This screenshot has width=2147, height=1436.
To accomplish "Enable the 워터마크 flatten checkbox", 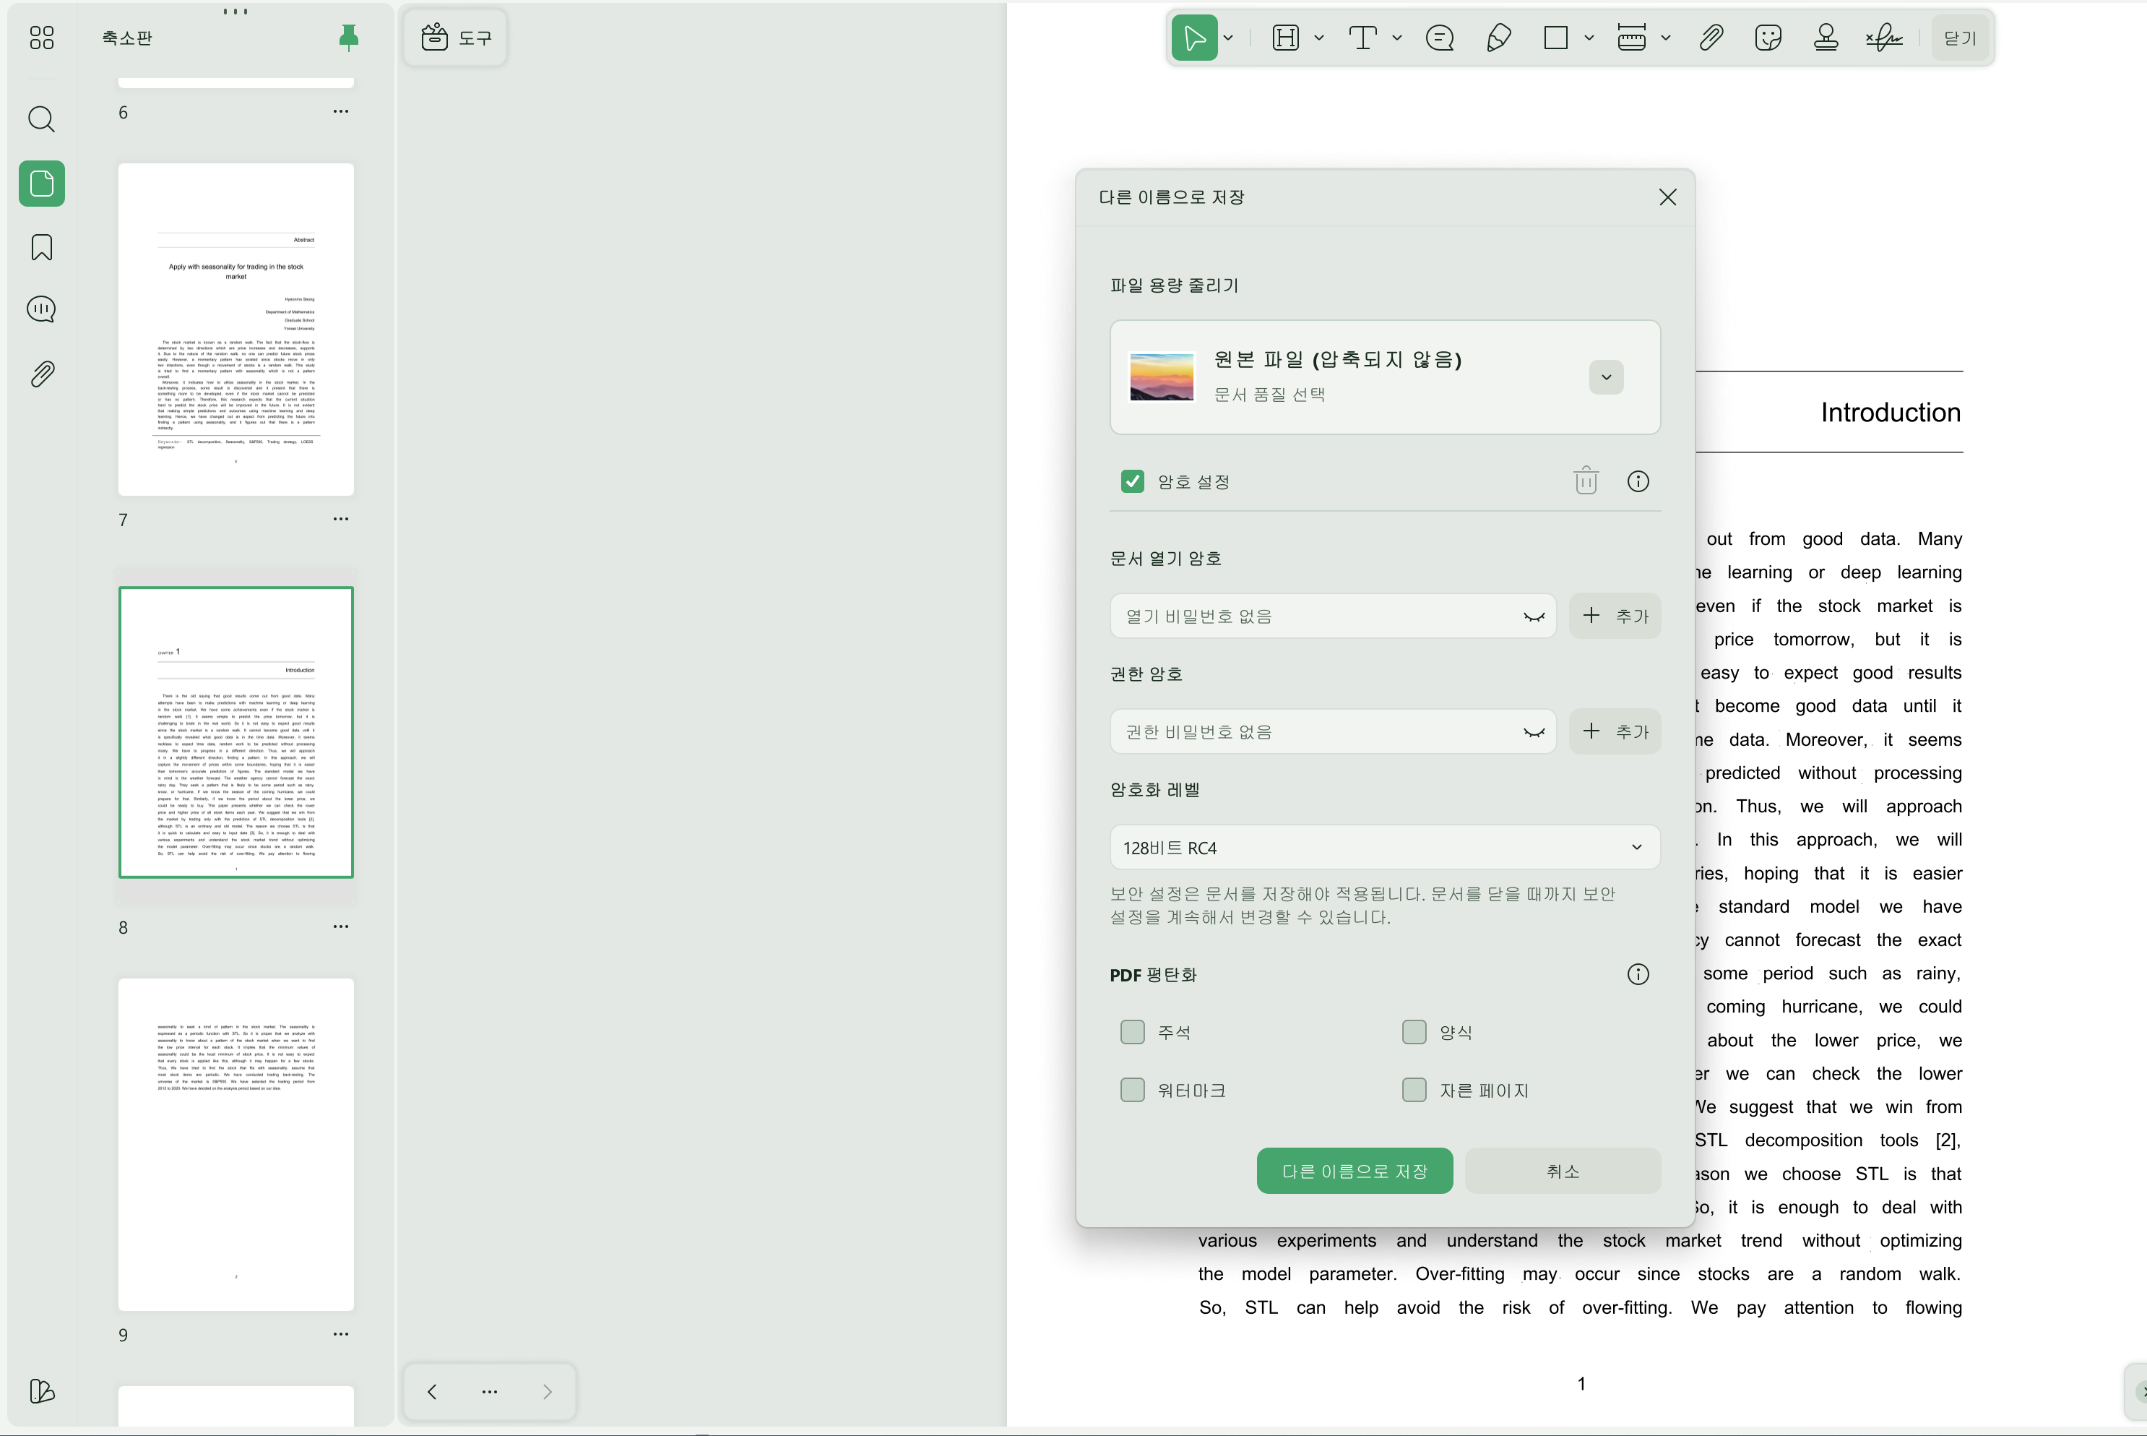I will [1132, 1090].
